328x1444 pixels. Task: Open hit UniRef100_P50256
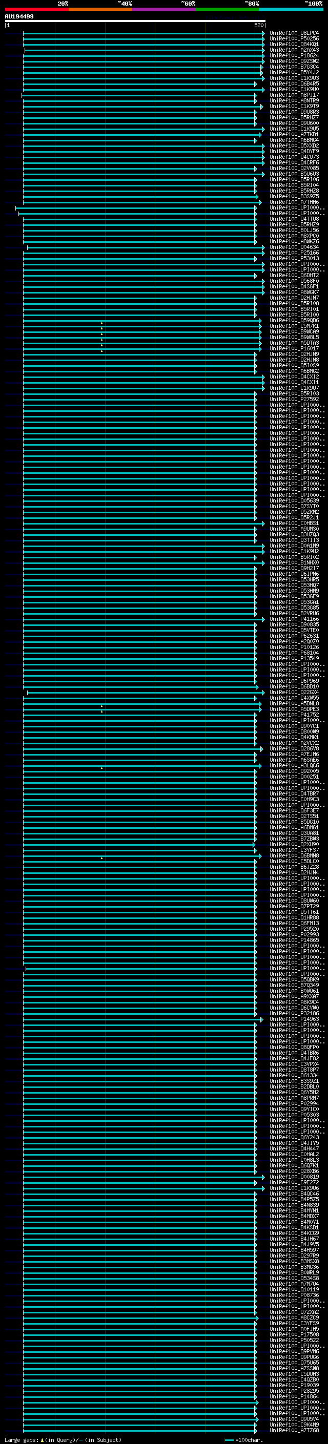point(294,39)
